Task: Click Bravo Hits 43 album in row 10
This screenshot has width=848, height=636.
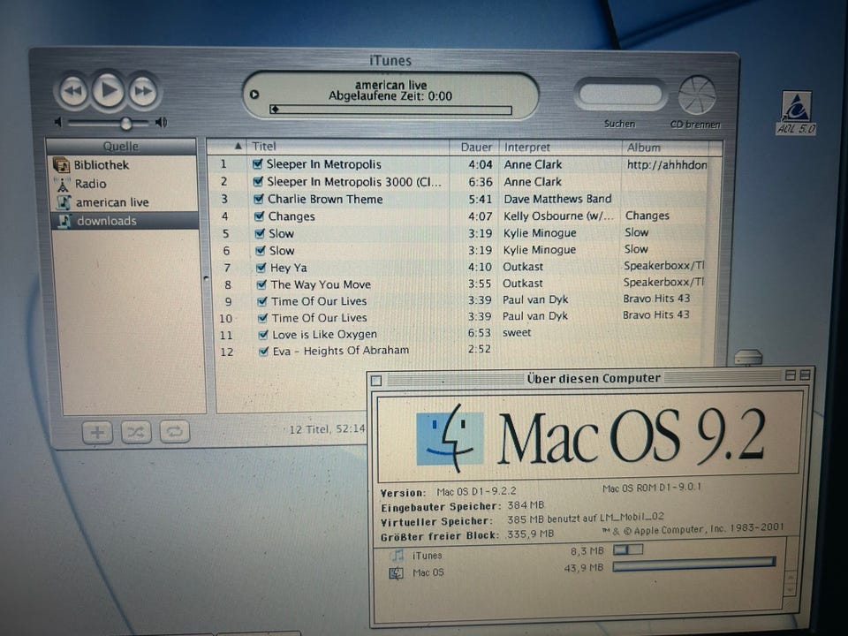Action: (x=656, y=314)
